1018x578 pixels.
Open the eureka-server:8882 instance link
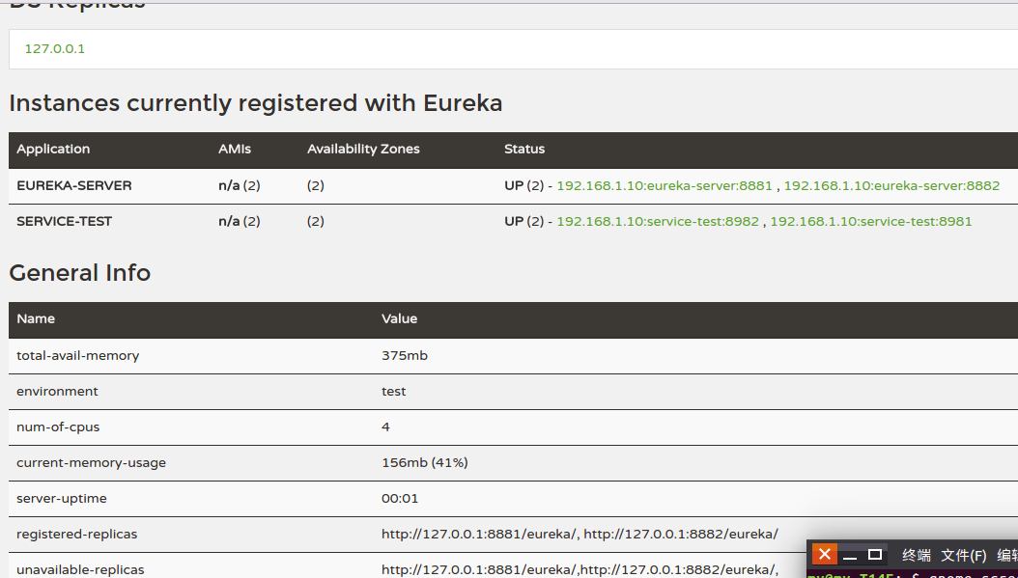click(891, 185)
